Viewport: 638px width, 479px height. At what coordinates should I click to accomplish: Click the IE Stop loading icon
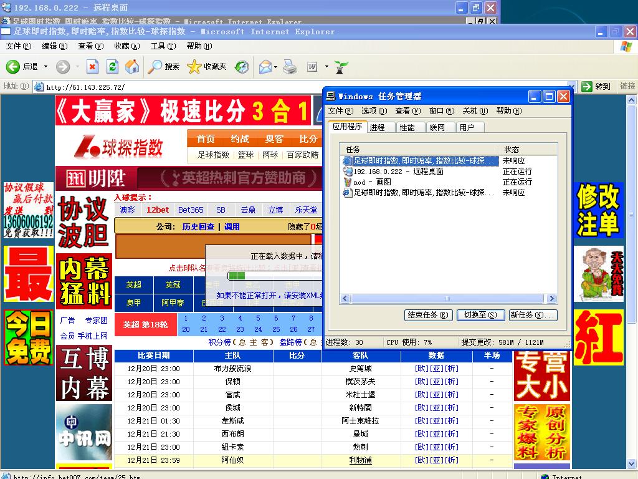coord(92,67)
